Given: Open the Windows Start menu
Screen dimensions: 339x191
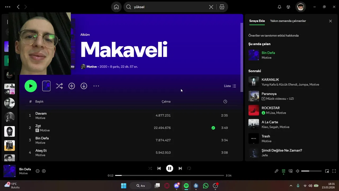Looking at the screenshot, I should click(x=124, y=186).
